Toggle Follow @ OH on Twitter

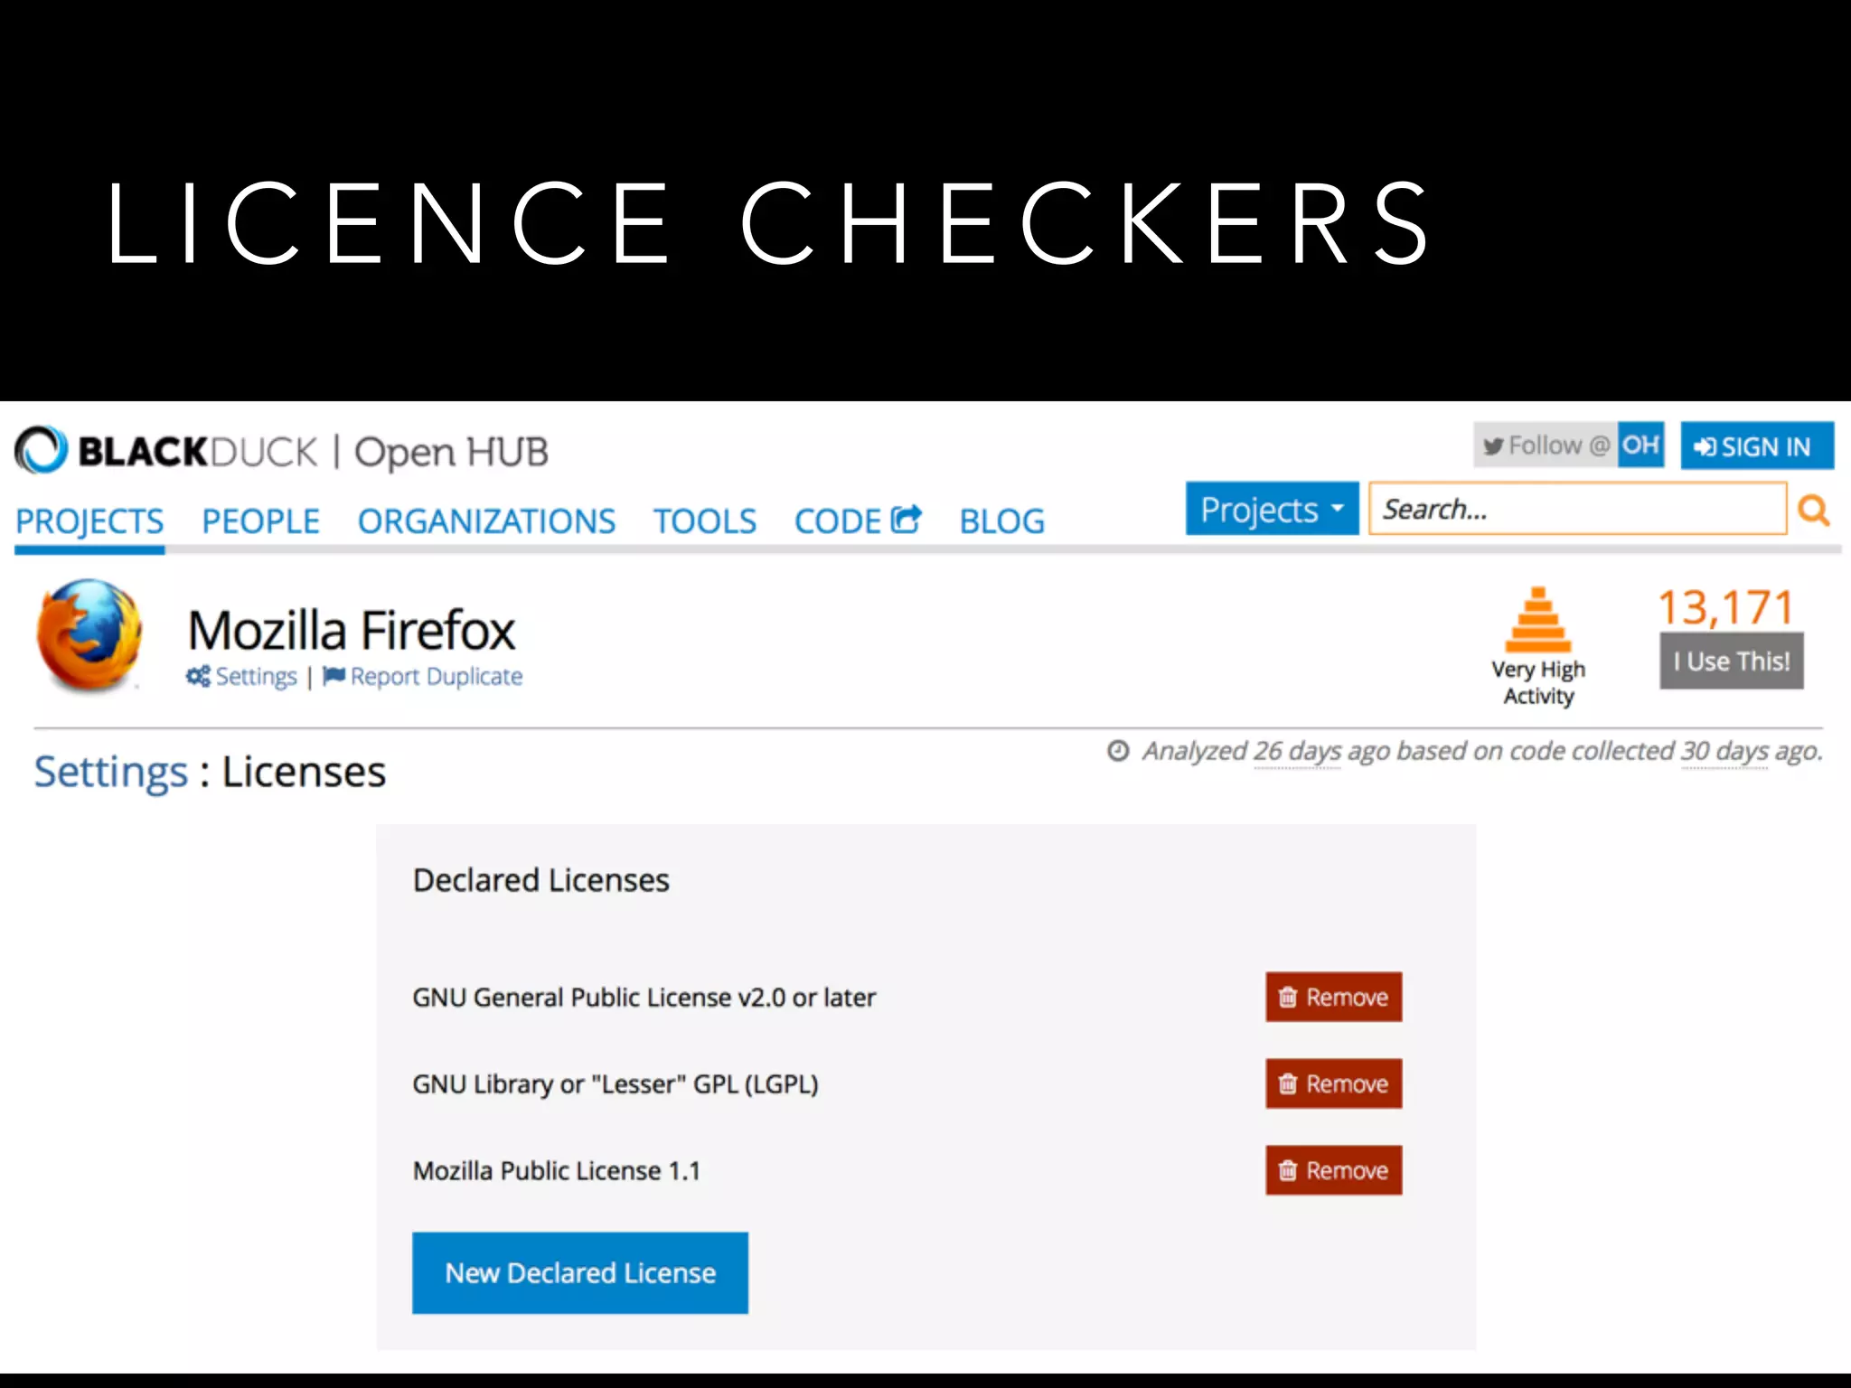(x=1568, y=445)
